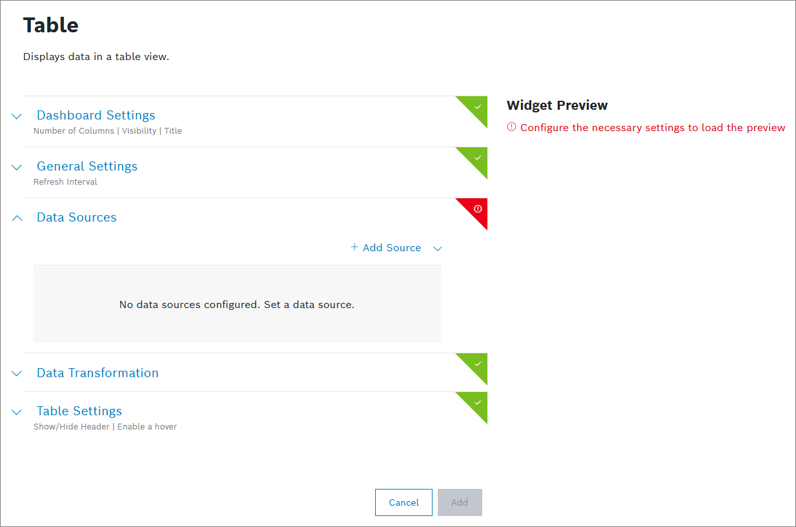Click the green checkmark badge on Table Settings
The width and height of the screenshot is (796, 527).
pyautogui.click(x=478, y=402)
